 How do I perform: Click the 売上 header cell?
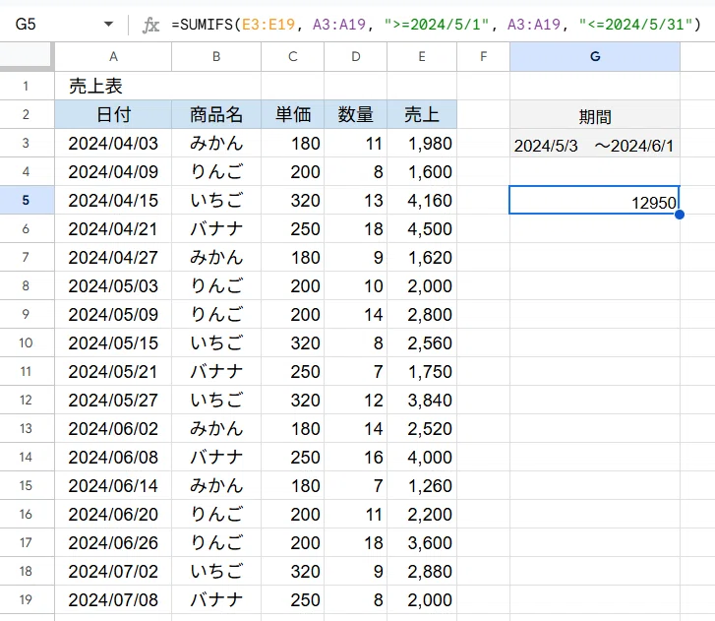click(422, 114)
